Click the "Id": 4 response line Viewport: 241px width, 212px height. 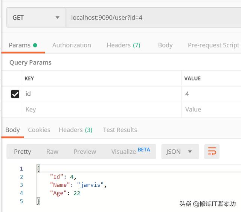[x=63, y=177]
